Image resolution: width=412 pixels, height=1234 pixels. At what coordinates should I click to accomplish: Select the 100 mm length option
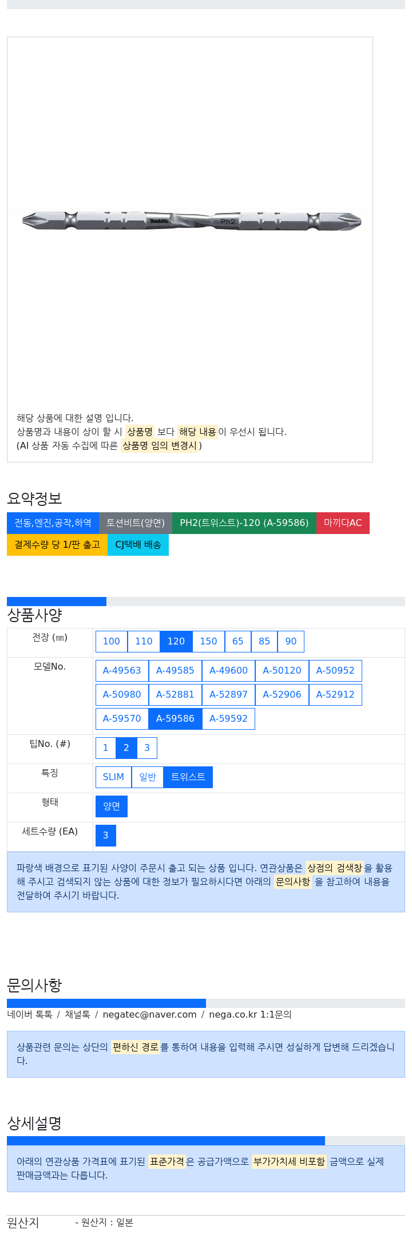tap(112, 642)
